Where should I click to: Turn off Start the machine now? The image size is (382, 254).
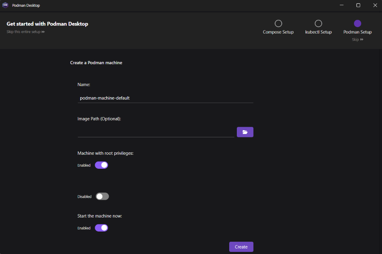click(101, 228)
